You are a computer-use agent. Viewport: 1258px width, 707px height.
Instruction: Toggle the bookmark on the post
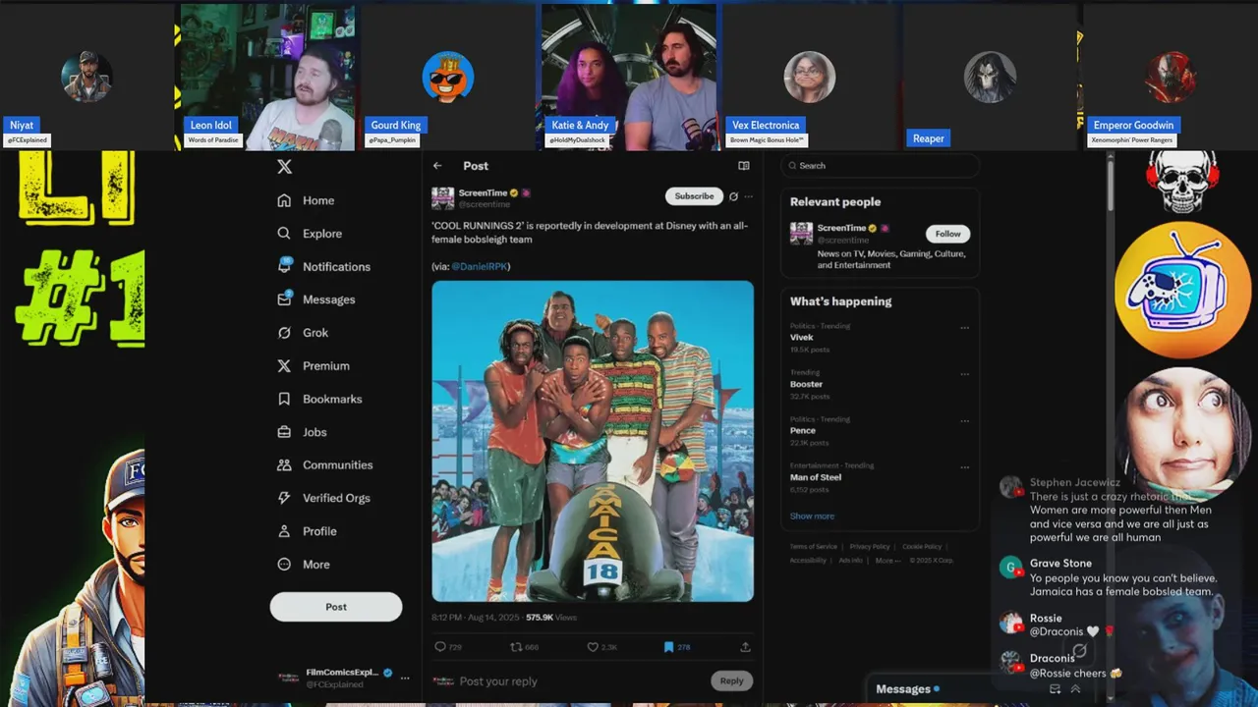pos(668,647)
